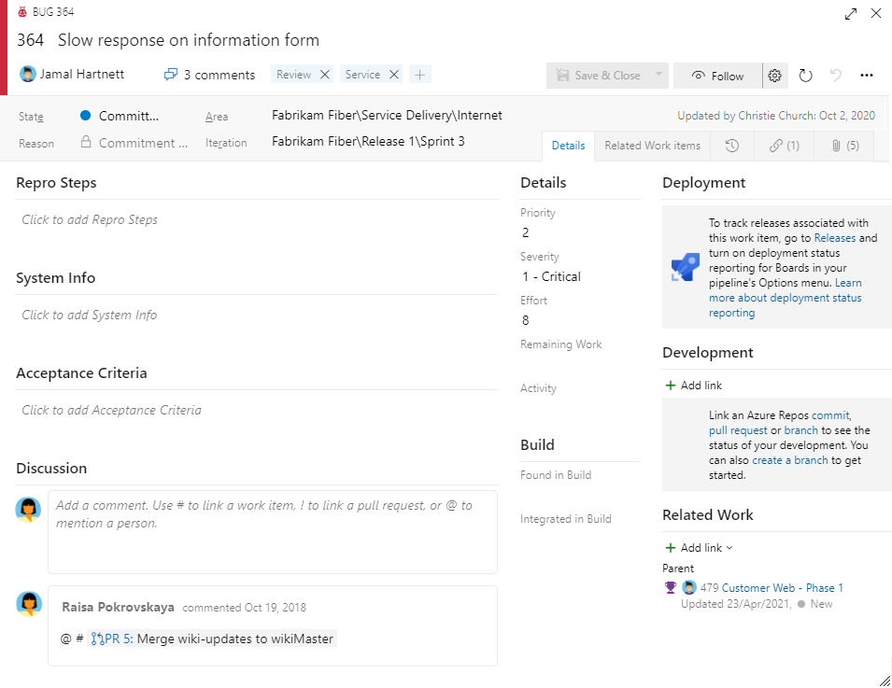Screen dimensions: 892x688
Task: Open the more actions ellipsis menu
Action: [x=866, y=75]
